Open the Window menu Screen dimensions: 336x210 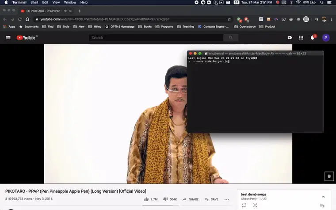(70, 2)
